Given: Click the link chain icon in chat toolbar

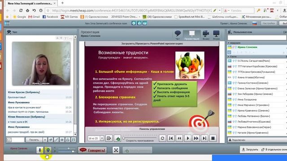Looking at the screenshot, I should (x=57, y=140).
